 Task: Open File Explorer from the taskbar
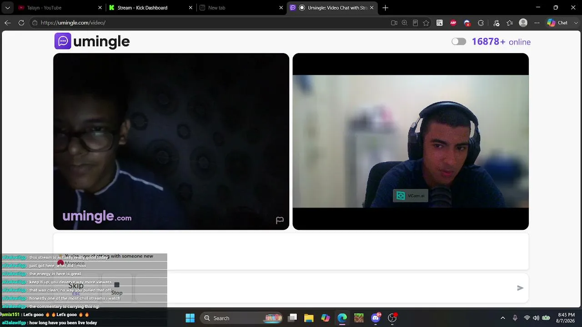pyautogui.click(x=309, y=318)
